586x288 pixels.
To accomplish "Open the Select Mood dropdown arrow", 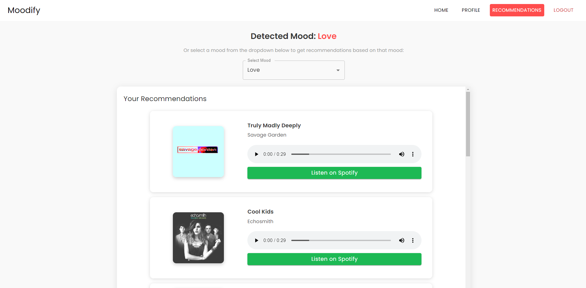I will click(x=338, y=70).
